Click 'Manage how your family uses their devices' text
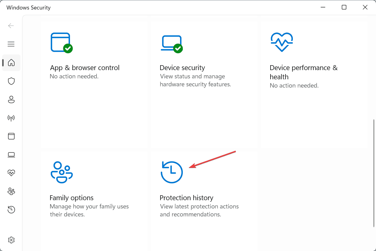This screenshot has height=251, width=376. point(89,211)
